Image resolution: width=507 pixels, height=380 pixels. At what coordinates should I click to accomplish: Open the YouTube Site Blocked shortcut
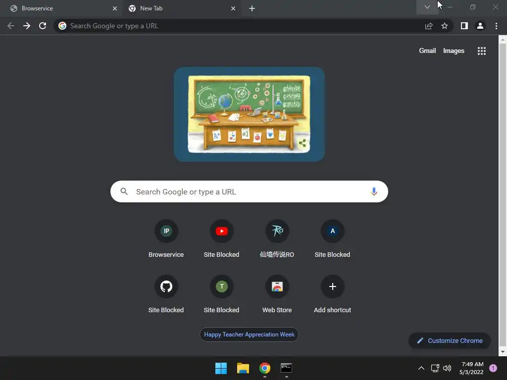pos(221,239)
